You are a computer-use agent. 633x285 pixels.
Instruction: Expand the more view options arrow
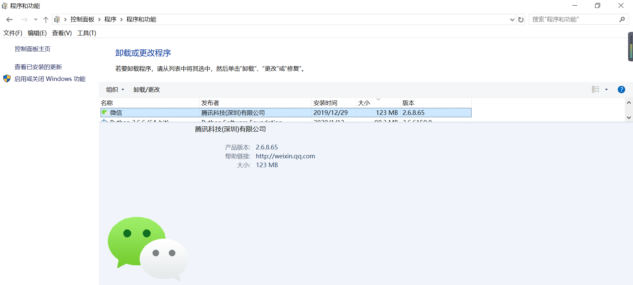click(x=606, y=90)
